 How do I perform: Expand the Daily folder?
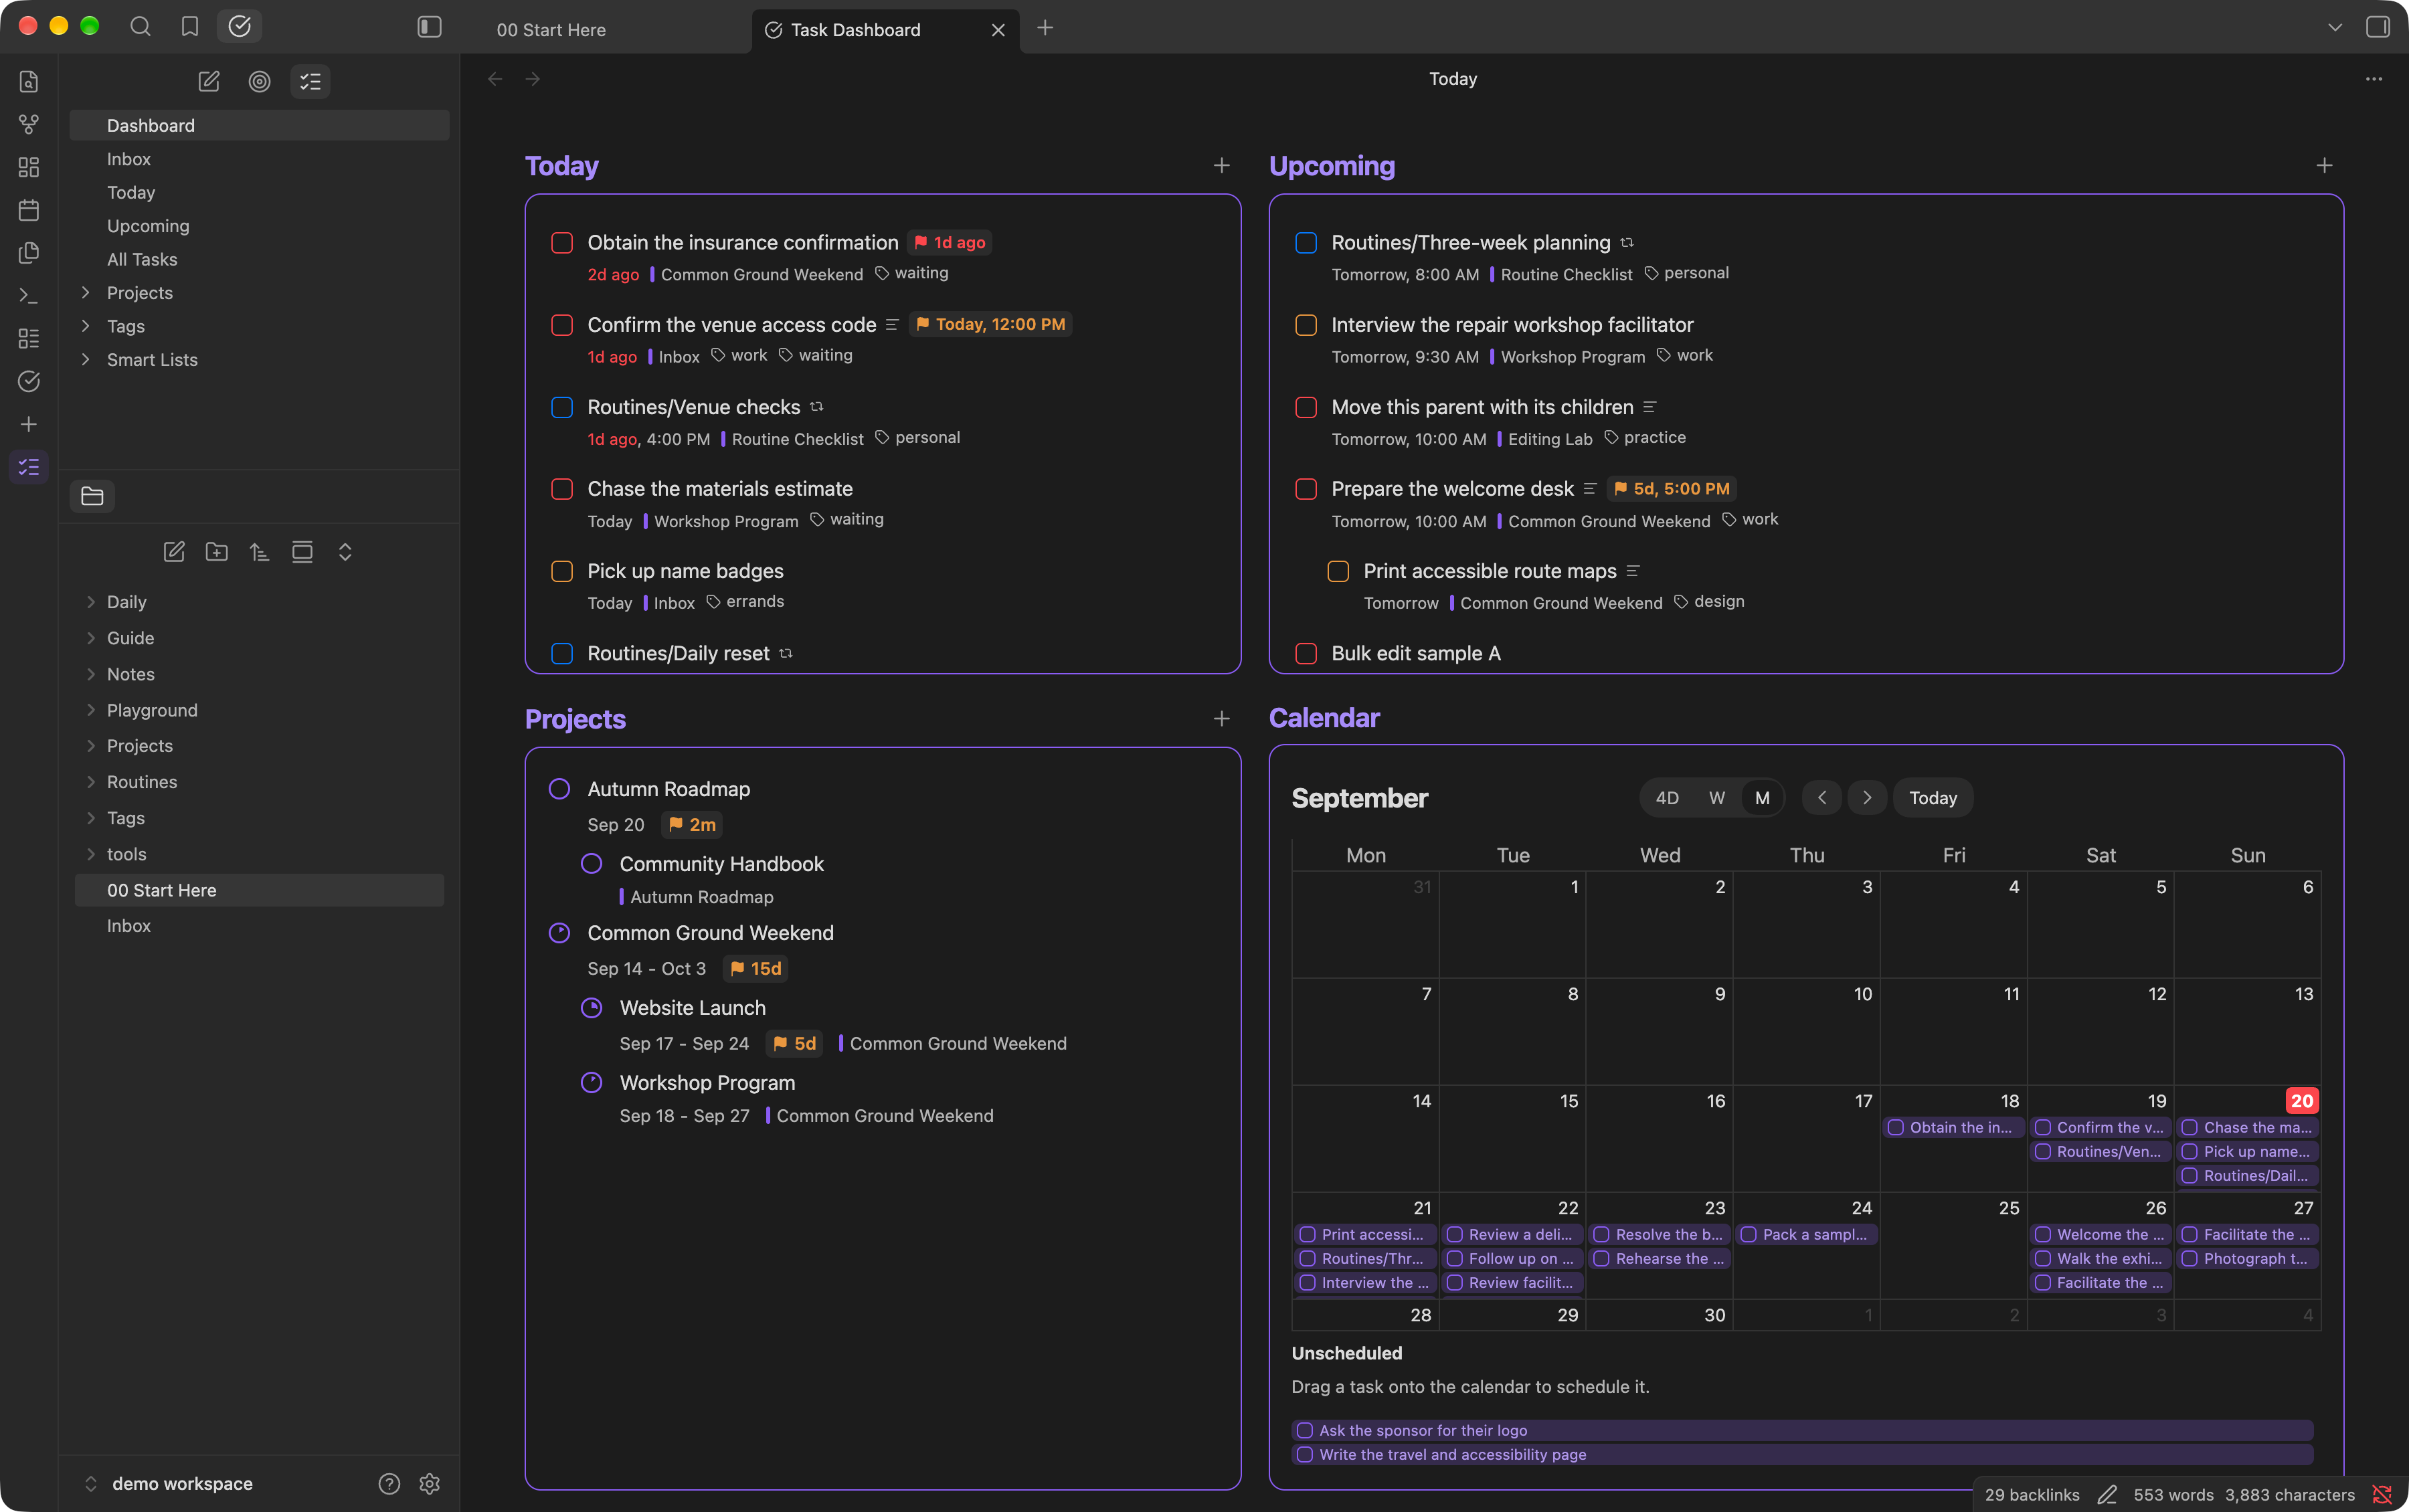click(91, 602)
